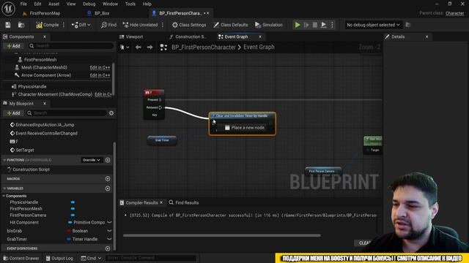Image resolution: width=469 pixels, height=263 pixels.
Task: Click the green Play button
Action: click(298, 25)
